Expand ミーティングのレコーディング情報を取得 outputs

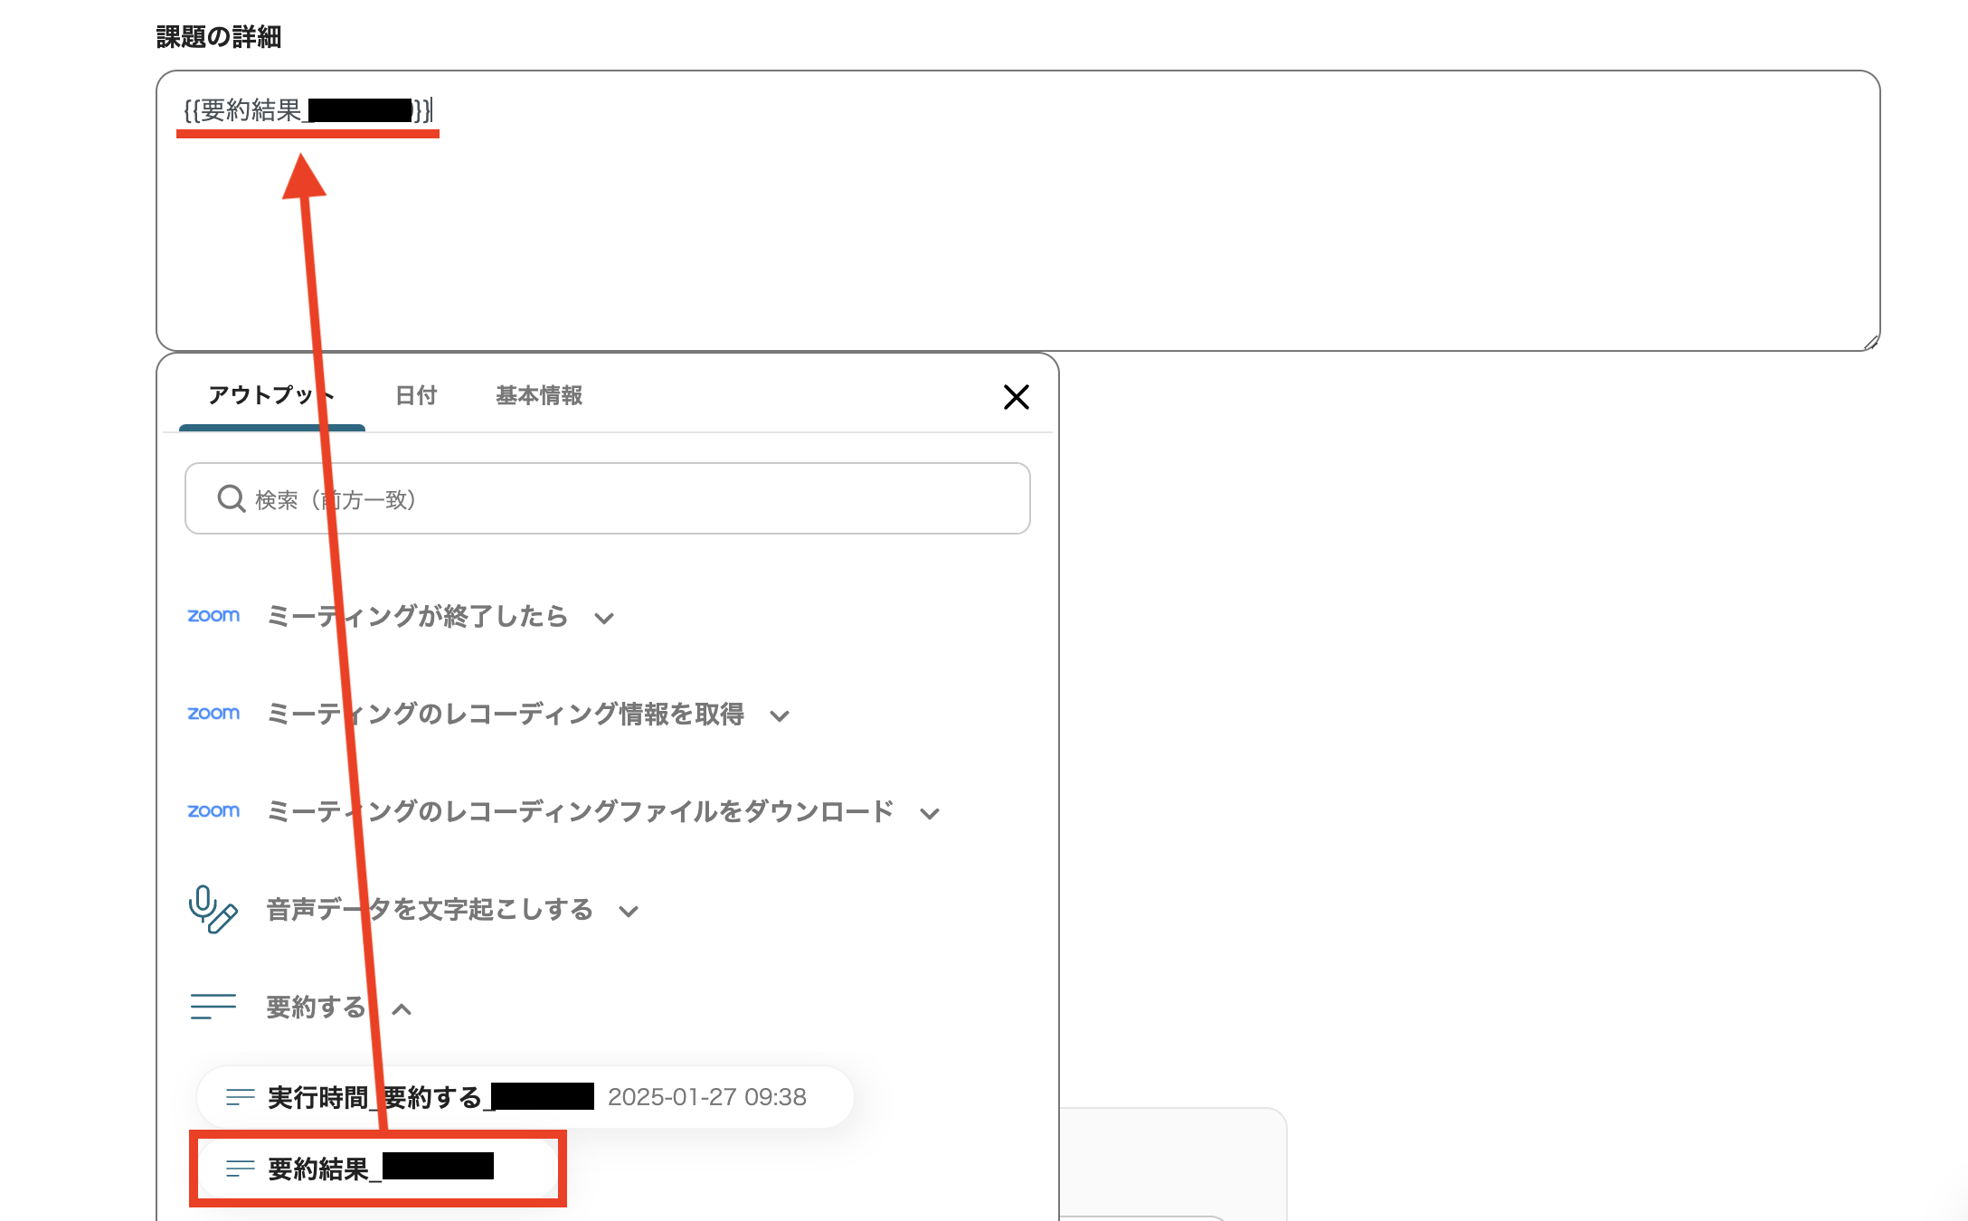(780, 715)
